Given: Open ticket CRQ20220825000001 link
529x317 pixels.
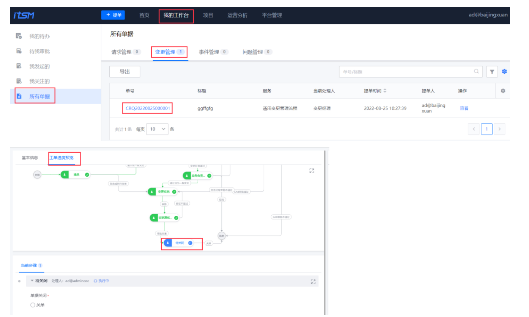Looking at the screenshot, I should pos(148,108).
